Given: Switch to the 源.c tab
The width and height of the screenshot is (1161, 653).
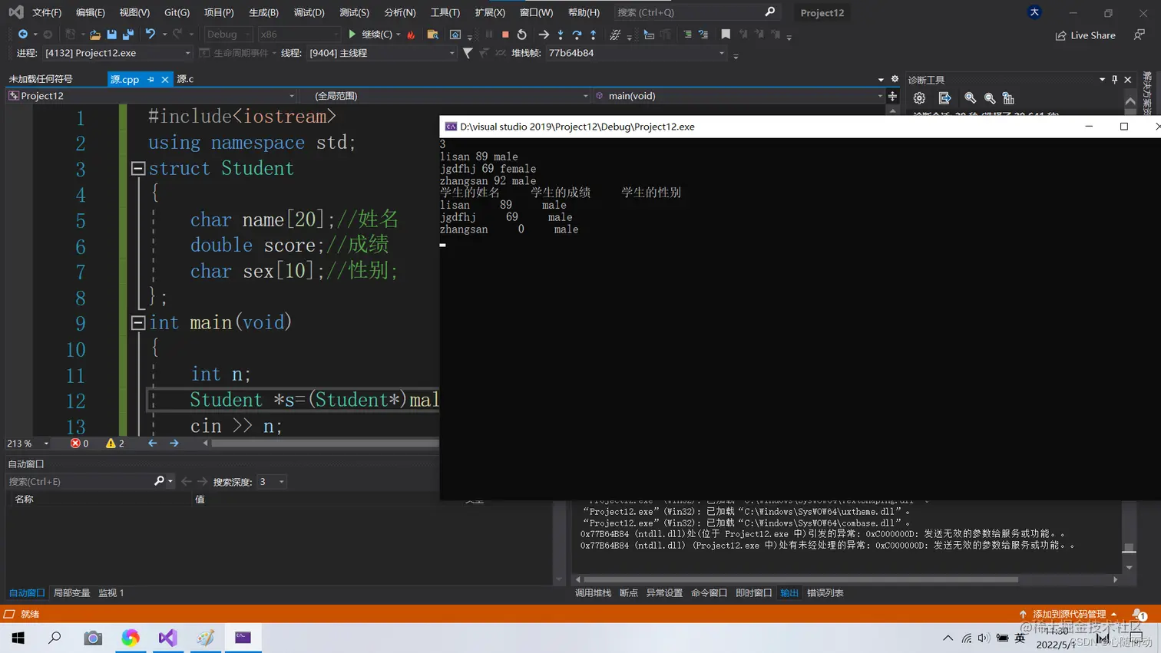Looking at the screenshot, I should pyautogui.click(x=185, y=79).
